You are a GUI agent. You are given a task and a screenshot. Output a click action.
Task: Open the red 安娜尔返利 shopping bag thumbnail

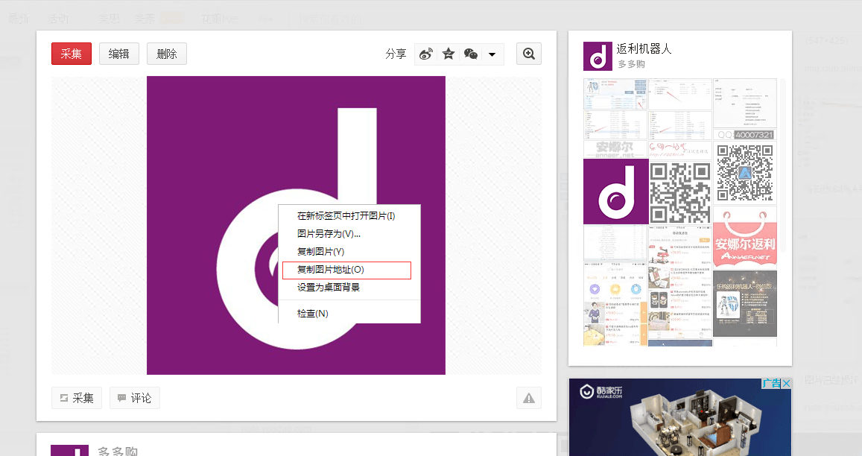point(745,238)
